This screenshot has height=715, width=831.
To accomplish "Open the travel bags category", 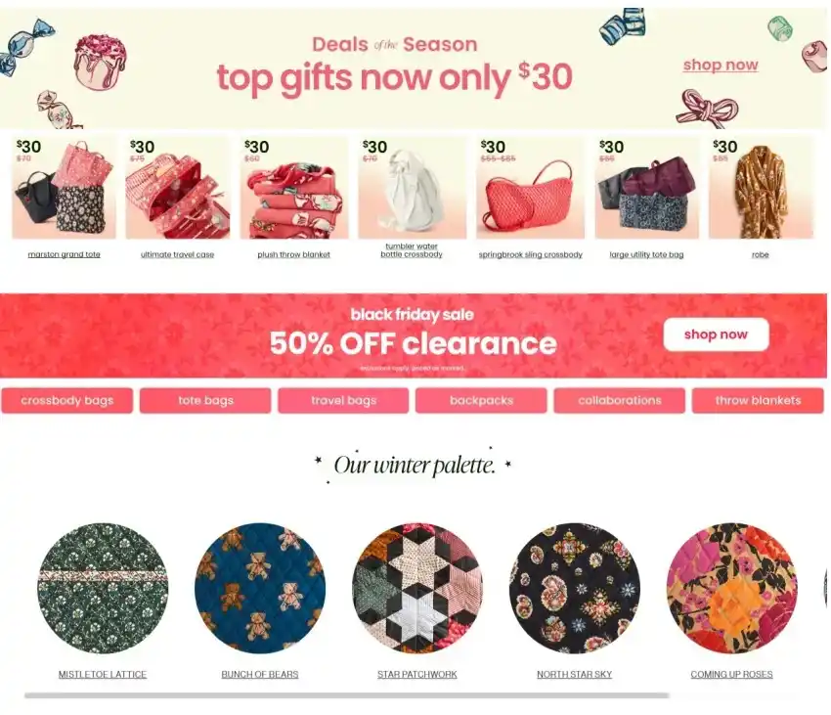I will pos(343,400).
